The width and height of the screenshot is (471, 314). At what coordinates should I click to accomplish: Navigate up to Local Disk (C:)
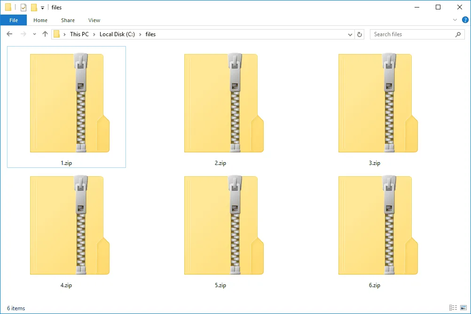click(x=45, y=34)
